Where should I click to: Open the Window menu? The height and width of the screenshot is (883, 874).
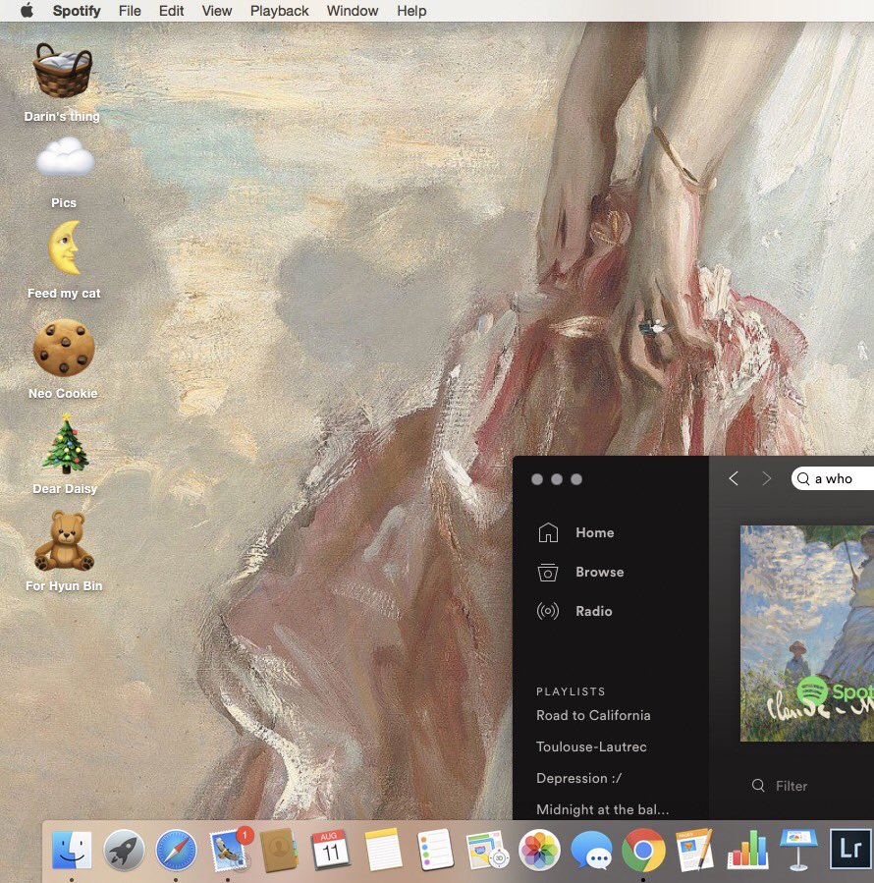point(353,11)
